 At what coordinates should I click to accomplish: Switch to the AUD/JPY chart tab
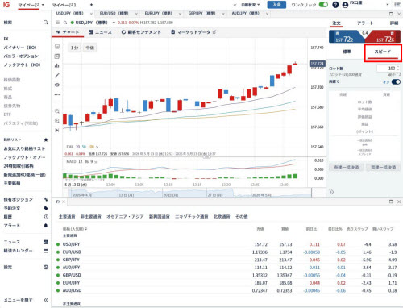(x=245, y=13)
